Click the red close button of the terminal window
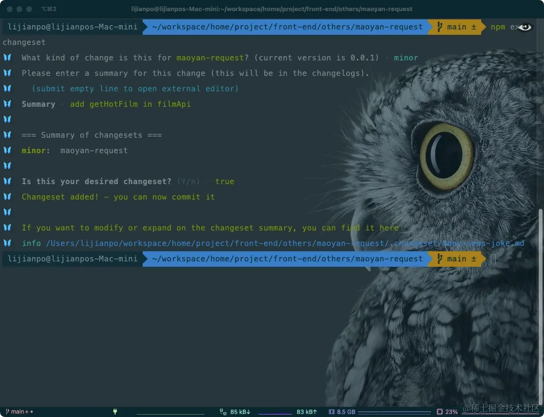The image size is (544, 417). (10, 9)
